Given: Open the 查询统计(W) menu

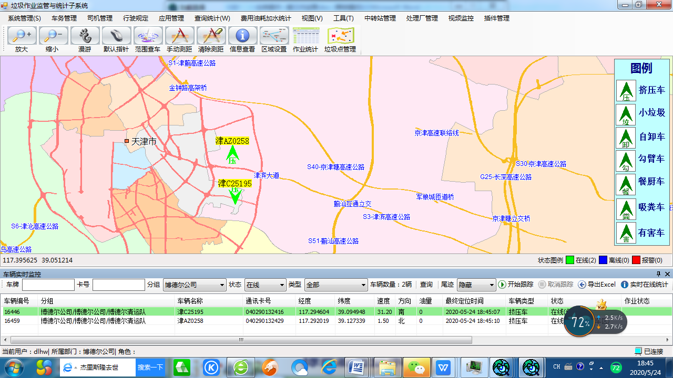Looking at the screenshot, I should 212,18.
